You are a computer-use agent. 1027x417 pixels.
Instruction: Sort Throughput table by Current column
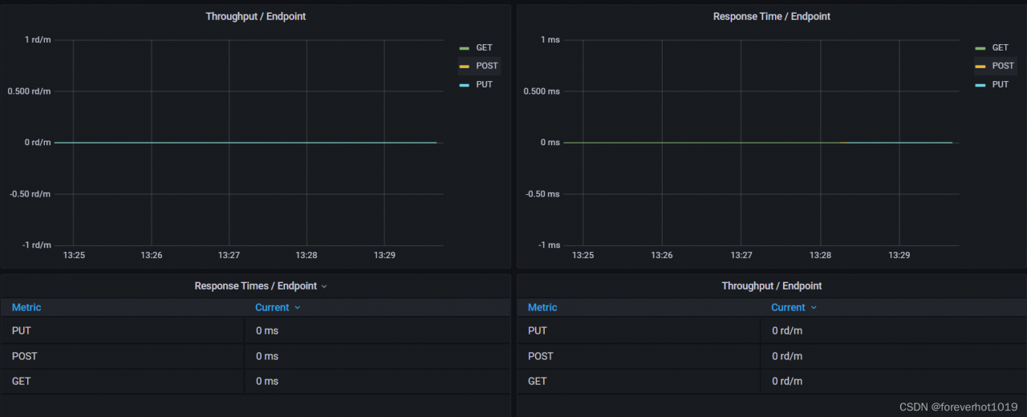pyautogui.click(x=788, y=307)
